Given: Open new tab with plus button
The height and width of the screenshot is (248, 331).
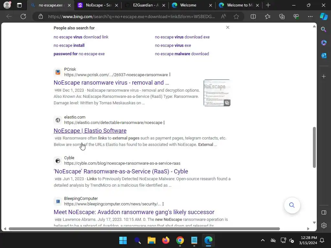Looking at the screenshot, I should point(268,5).
